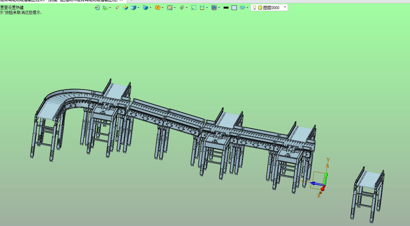Click the blue shaded cube display icon
410x226 pixels.
pyautogui.click(x=133, y=7)
